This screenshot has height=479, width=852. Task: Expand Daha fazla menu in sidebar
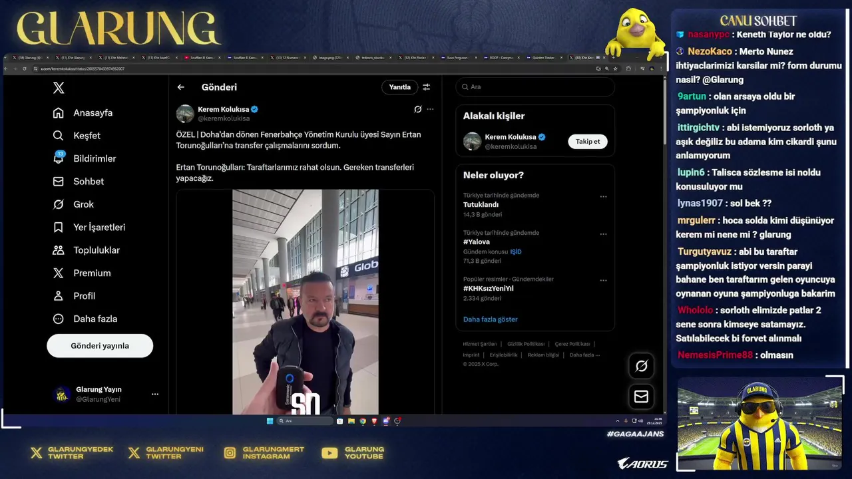(x=85, y=319)
